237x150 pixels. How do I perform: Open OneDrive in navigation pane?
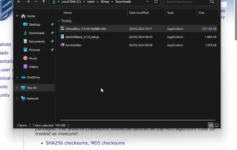[x=33, y=77]
